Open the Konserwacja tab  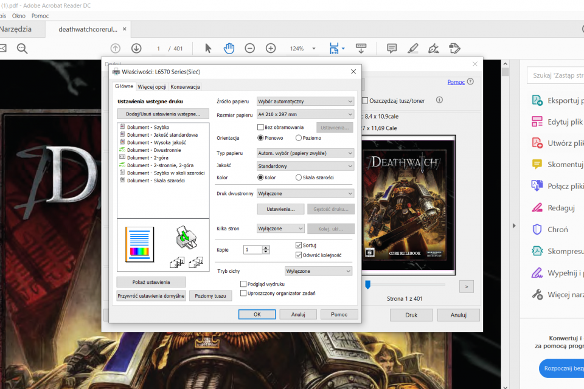185,87
